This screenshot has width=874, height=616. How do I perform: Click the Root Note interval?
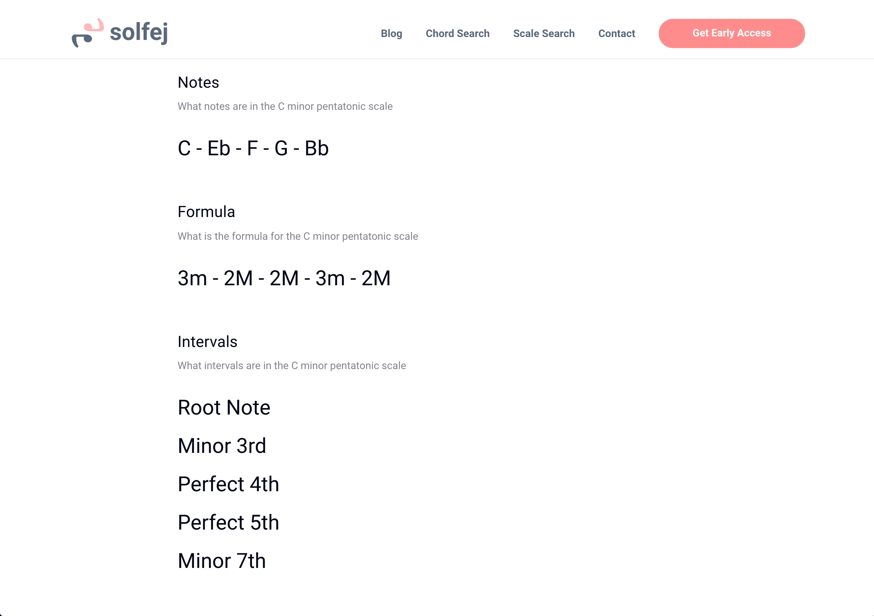pos(224,408)
